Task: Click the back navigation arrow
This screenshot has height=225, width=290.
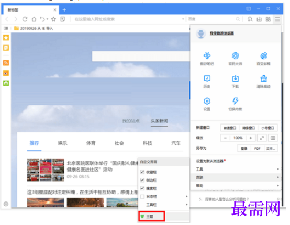Action: [7, 19]
